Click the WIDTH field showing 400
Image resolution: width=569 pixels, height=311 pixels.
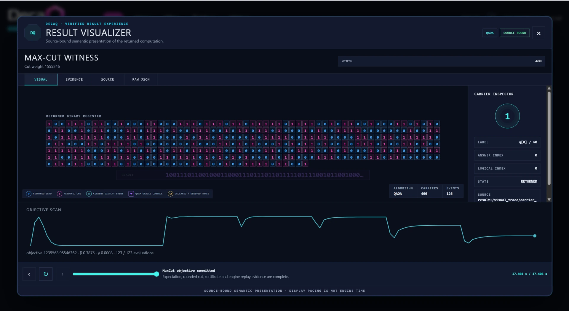point(441,61)
